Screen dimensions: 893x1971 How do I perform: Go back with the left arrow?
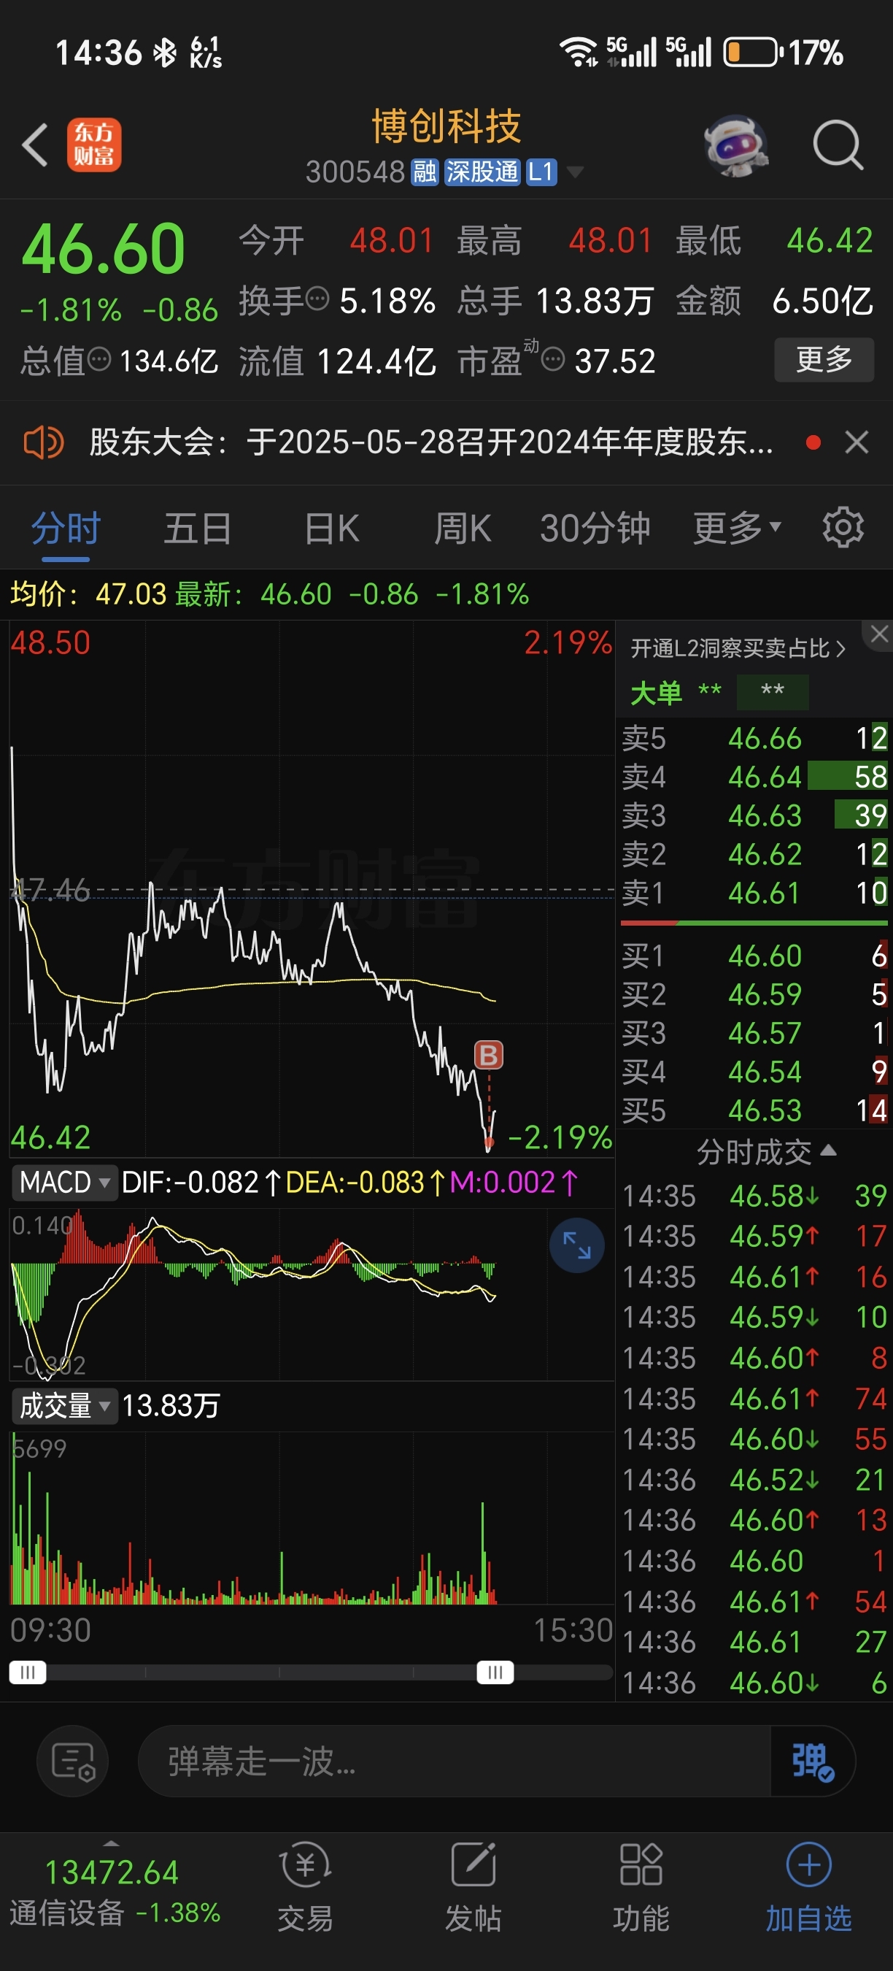(35, 144)
